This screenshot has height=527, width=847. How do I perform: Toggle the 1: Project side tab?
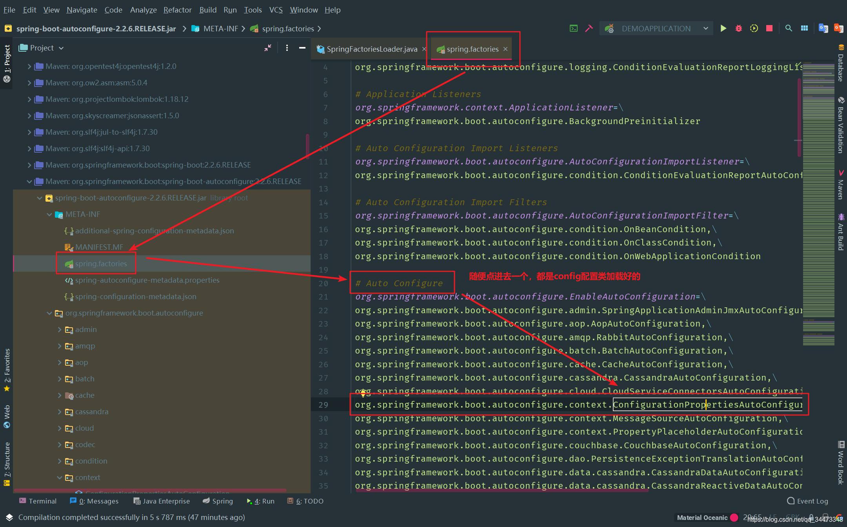pos(7,63)
